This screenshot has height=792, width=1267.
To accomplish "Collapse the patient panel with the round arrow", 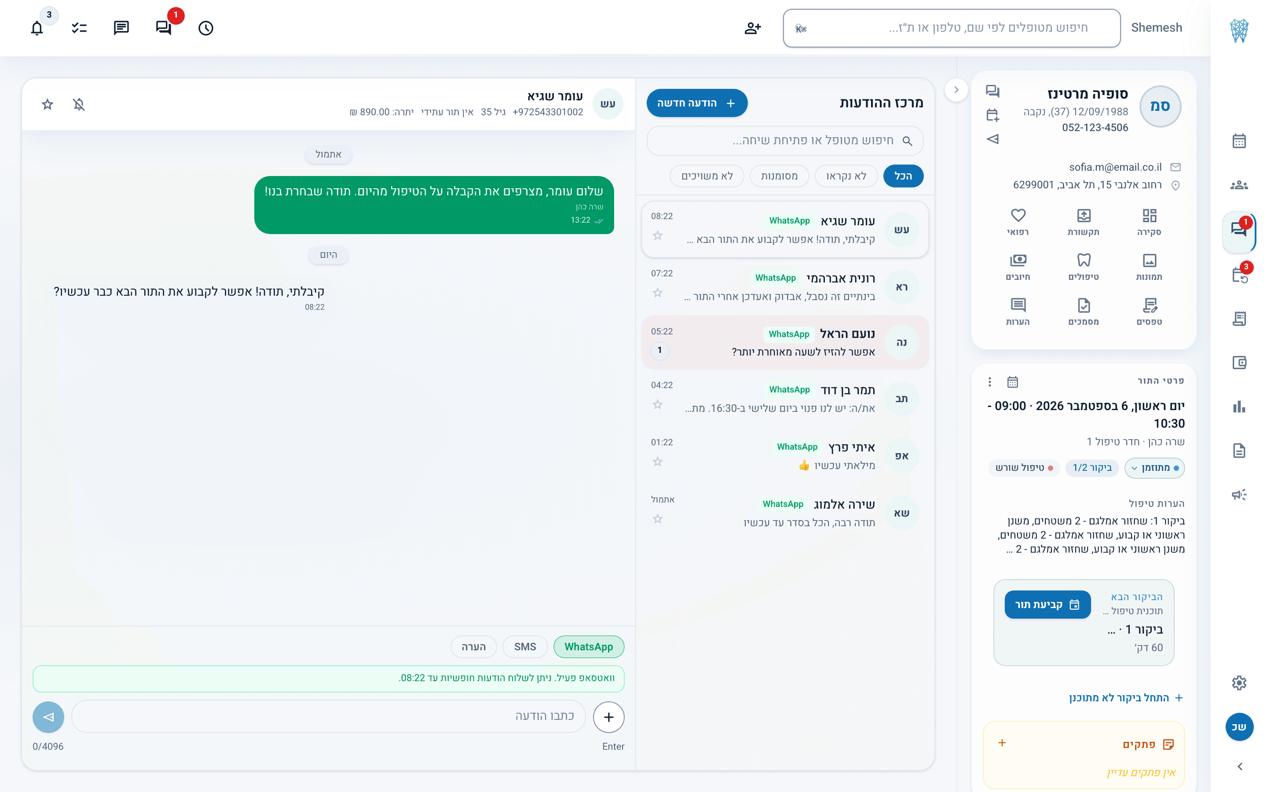I will 956,90.
